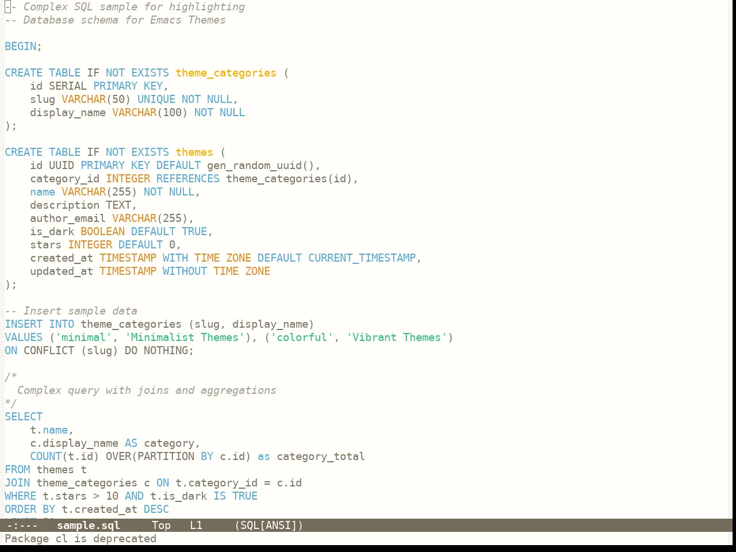
Task: Click the (SQL[ANSI]) major mode indicator
Action: coord(269,525)
